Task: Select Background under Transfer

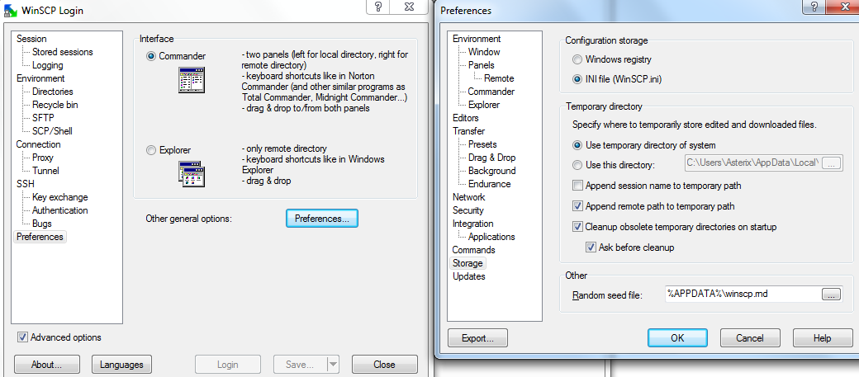Action: coord(491,171)
